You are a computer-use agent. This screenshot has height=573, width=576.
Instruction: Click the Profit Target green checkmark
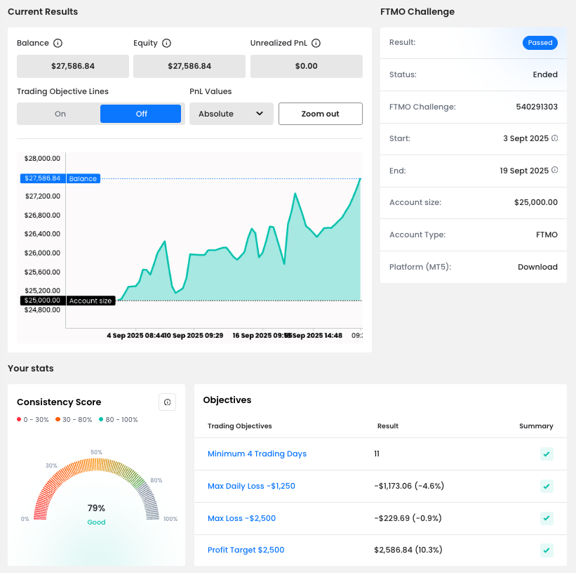[x=547, y=551]
